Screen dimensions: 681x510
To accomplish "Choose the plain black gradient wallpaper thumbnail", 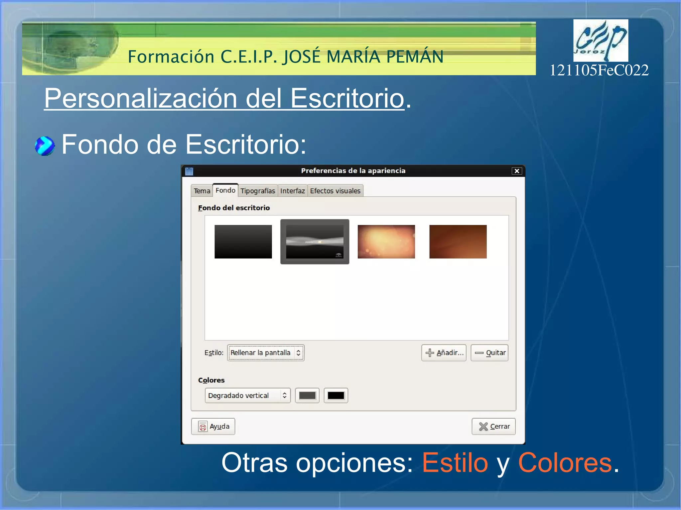I will point(243,242).
